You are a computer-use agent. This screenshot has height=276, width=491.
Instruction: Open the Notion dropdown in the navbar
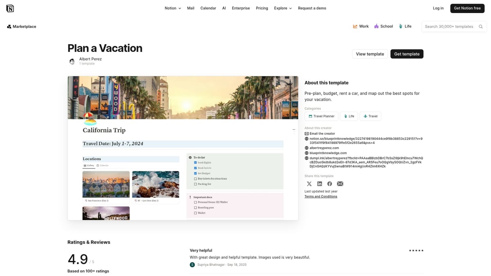coord(172,8)
